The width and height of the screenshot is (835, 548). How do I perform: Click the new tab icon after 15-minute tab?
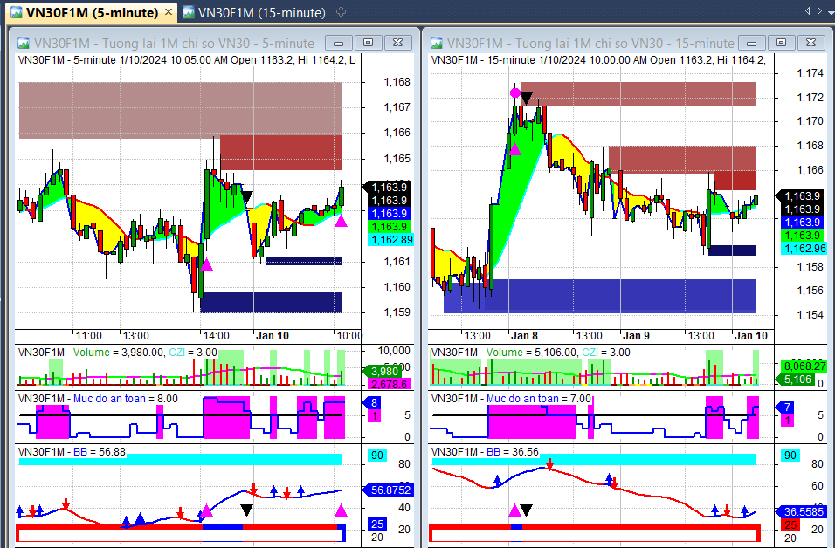(341, 12)
